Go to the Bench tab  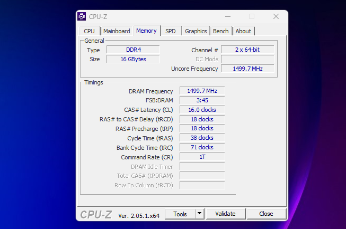(x=220, y=31)
